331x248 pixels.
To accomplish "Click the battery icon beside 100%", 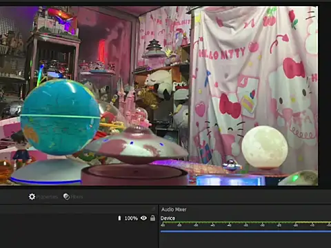I will (x=119, y=218).
